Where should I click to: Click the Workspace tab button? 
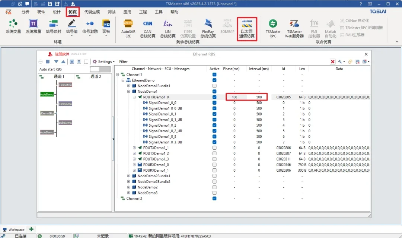(14, 229)
